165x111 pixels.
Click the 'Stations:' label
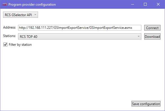tap(9, 36)
